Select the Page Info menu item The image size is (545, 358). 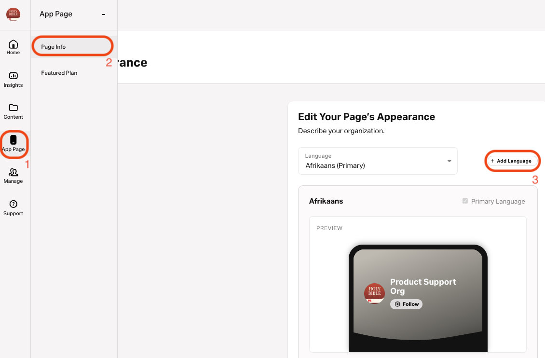tap(74, 47)
